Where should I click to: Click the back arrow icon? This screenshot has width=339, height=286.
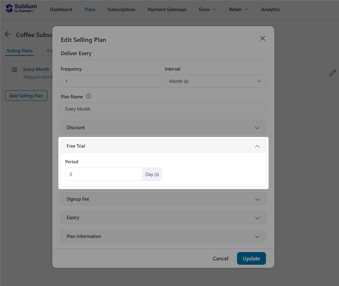click(8, 34)
